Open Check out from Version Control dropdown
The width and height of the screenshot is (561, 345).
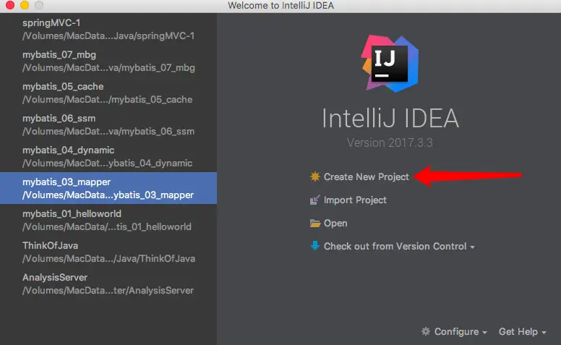click(x=399, y=246)
